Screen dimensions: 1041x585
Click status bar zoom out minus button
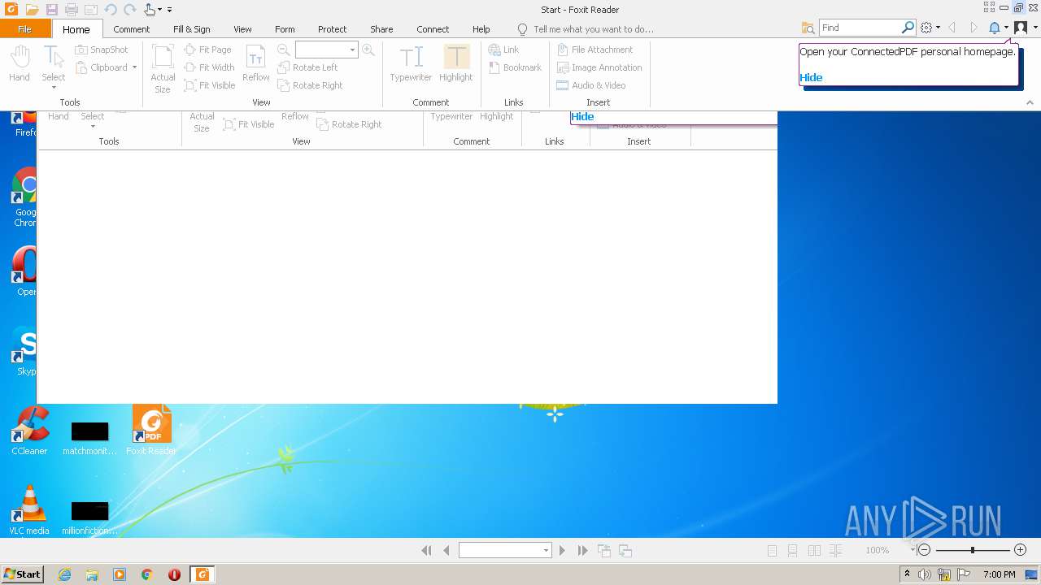(x=924, y=550)
